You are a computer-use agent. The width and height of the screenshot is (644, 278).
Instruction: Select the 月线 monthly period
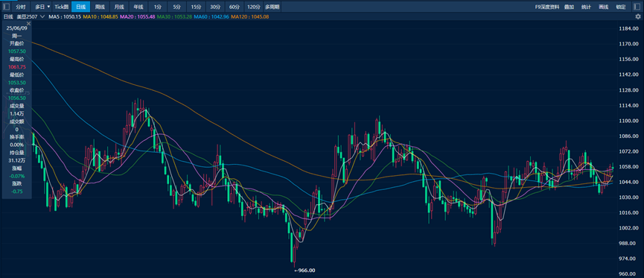tap(119, 7)
